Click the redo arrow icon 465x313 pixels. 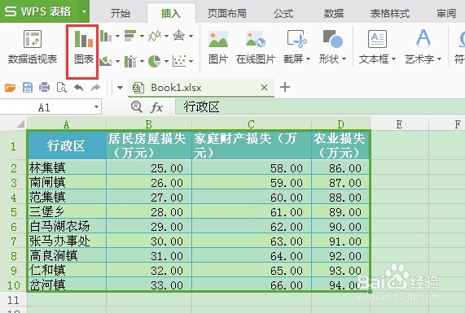95,88
